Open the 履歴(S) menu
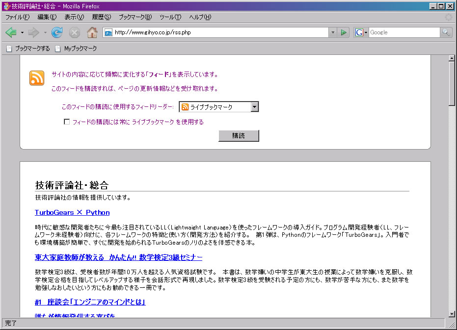Viewport: 457px width, 330px height. (102, 17)
